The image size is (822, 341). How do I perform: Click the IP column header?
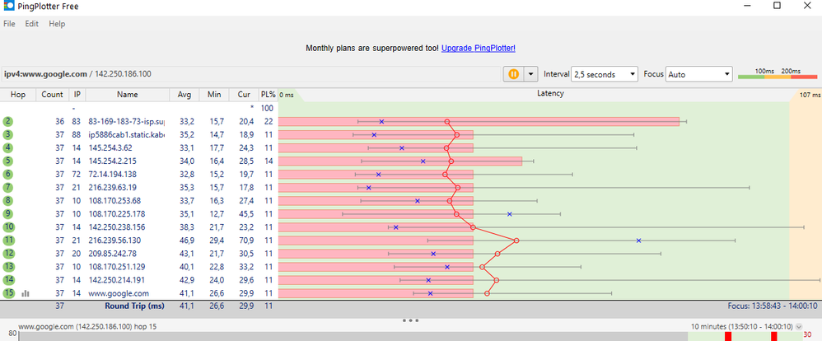pos(77,95)
